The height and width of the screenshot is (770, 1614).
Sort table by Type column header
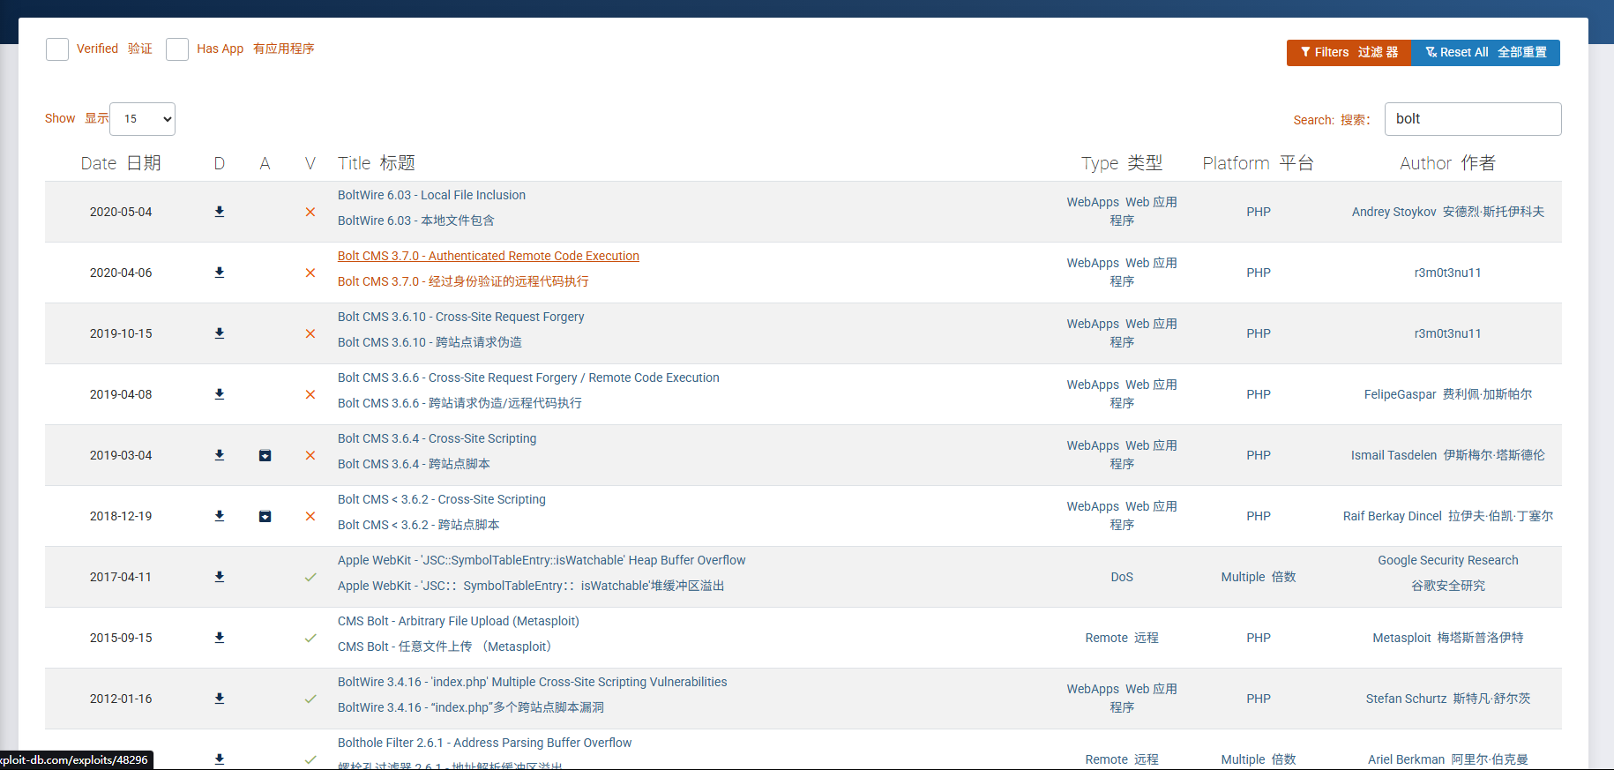1122,163
